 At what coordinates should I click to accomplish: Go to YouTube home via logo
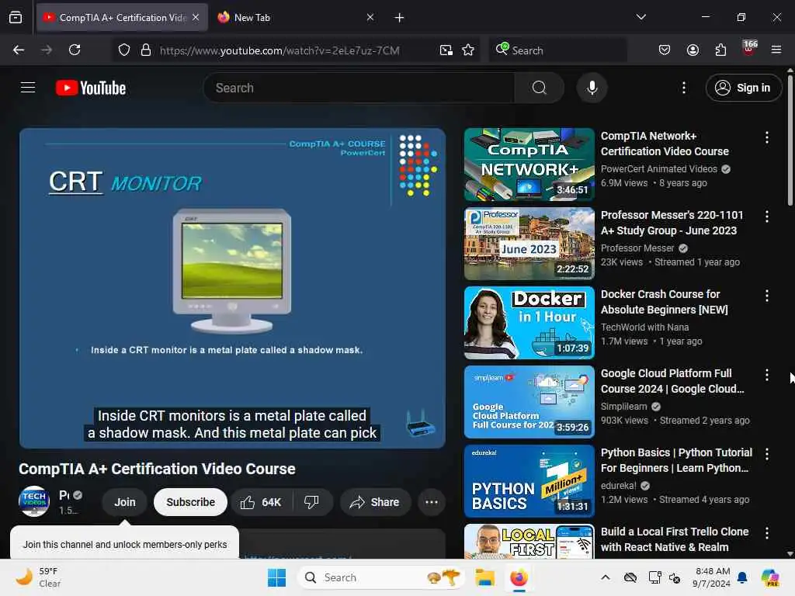[x=91, y=88]
